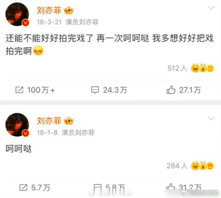The image size is (221, 198).
Task: Tap the repost icon showing 100万+
Action: coord(19,90)
